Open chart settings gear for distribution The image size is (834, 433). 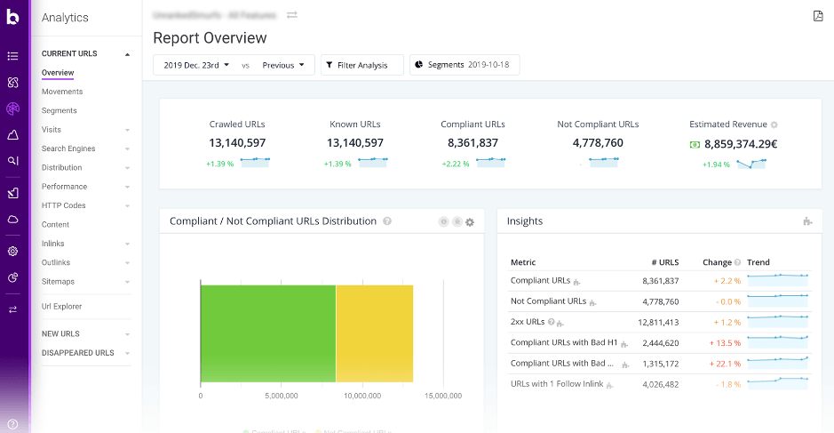tap(470, 222)
